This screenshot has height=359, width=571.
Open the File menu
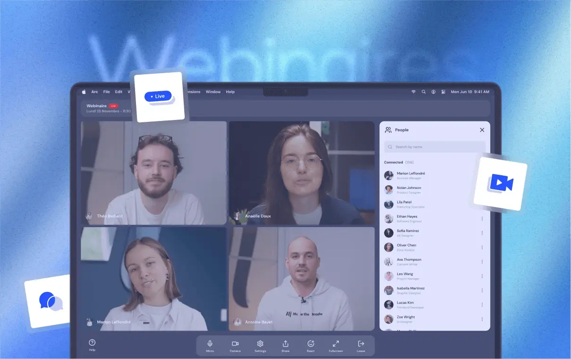(107, 92)
